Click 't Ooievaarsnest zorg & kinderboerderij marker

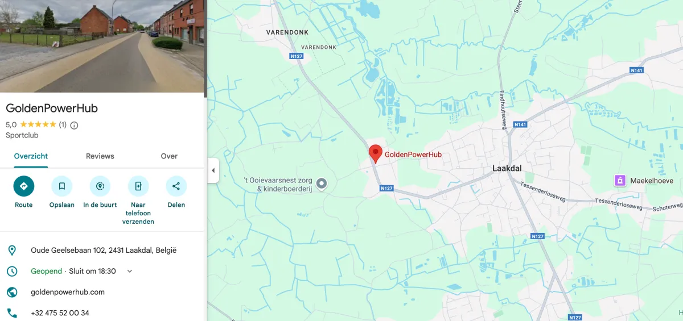click(x=322, y=183)
